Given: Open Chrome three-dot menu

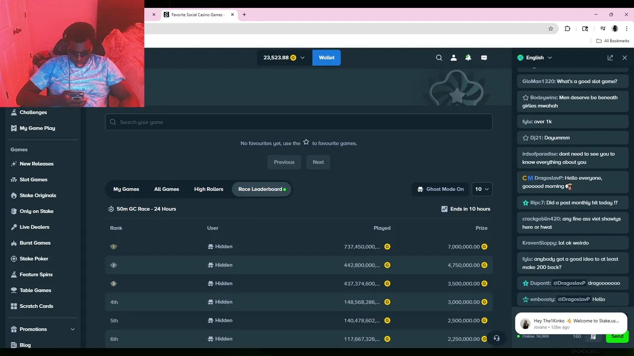Looking at the screenshot, I should coord(627,29).
